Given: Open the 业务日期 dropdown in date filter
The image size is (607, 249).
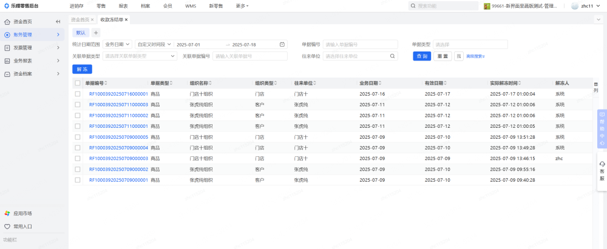Looking at the screenshot, I should tap(118, 44).
